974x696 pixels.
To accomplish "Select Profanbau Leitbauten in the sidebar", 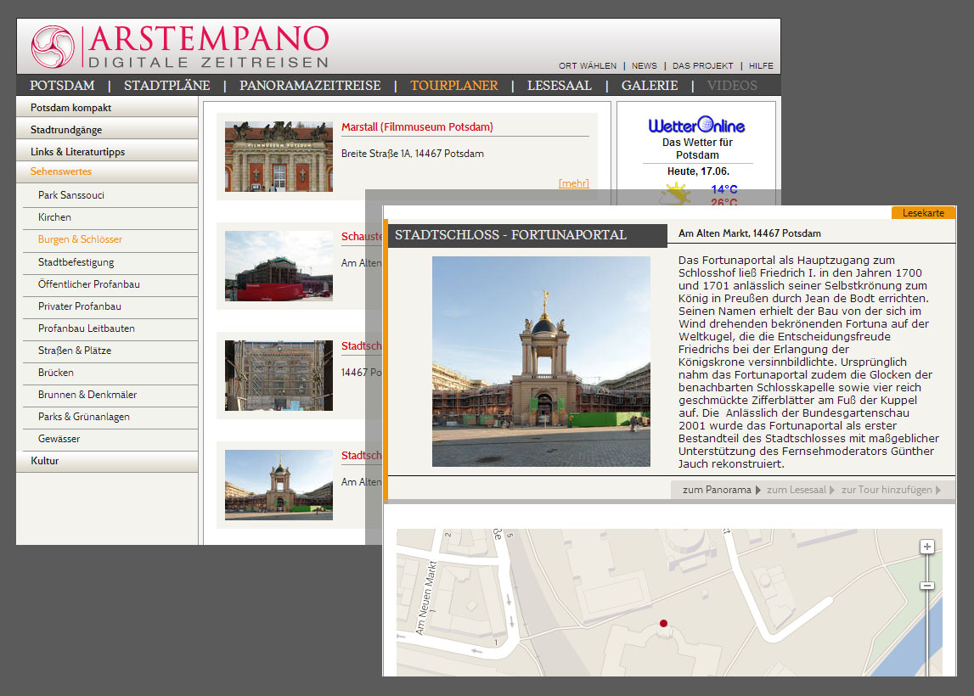I will click(110, 328).
